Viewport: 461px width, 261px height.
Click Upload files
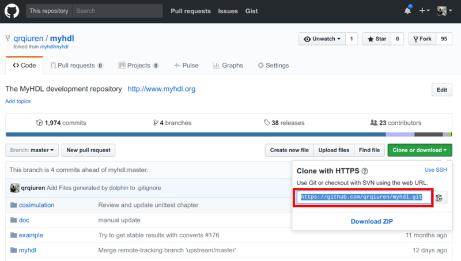[334, 150]
